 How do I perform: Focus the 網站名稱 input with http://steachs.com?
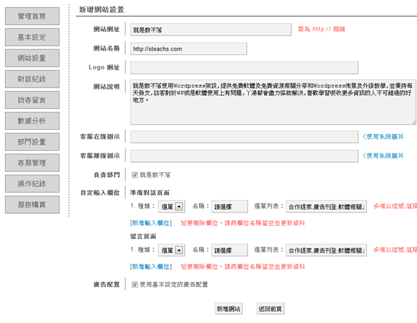tap(188, 49)
